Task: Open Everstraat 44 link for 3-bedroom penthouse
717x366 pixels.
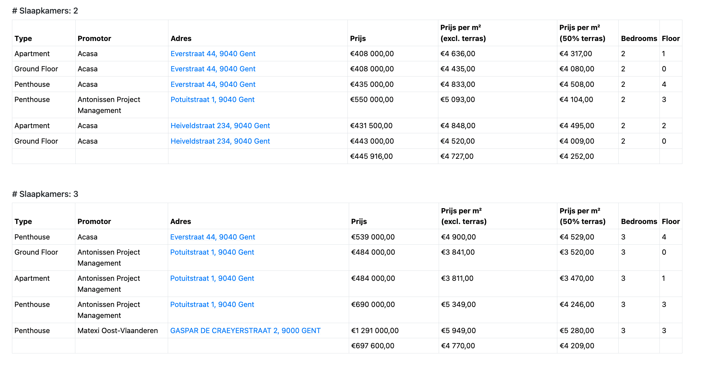Action: tap(212, 237)
